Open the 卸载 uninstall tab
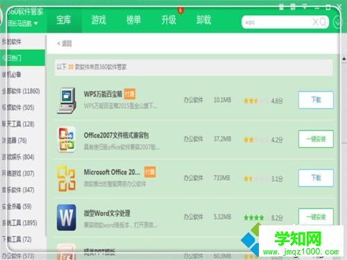This screenshot has height=260, width=347. [204, 20]
